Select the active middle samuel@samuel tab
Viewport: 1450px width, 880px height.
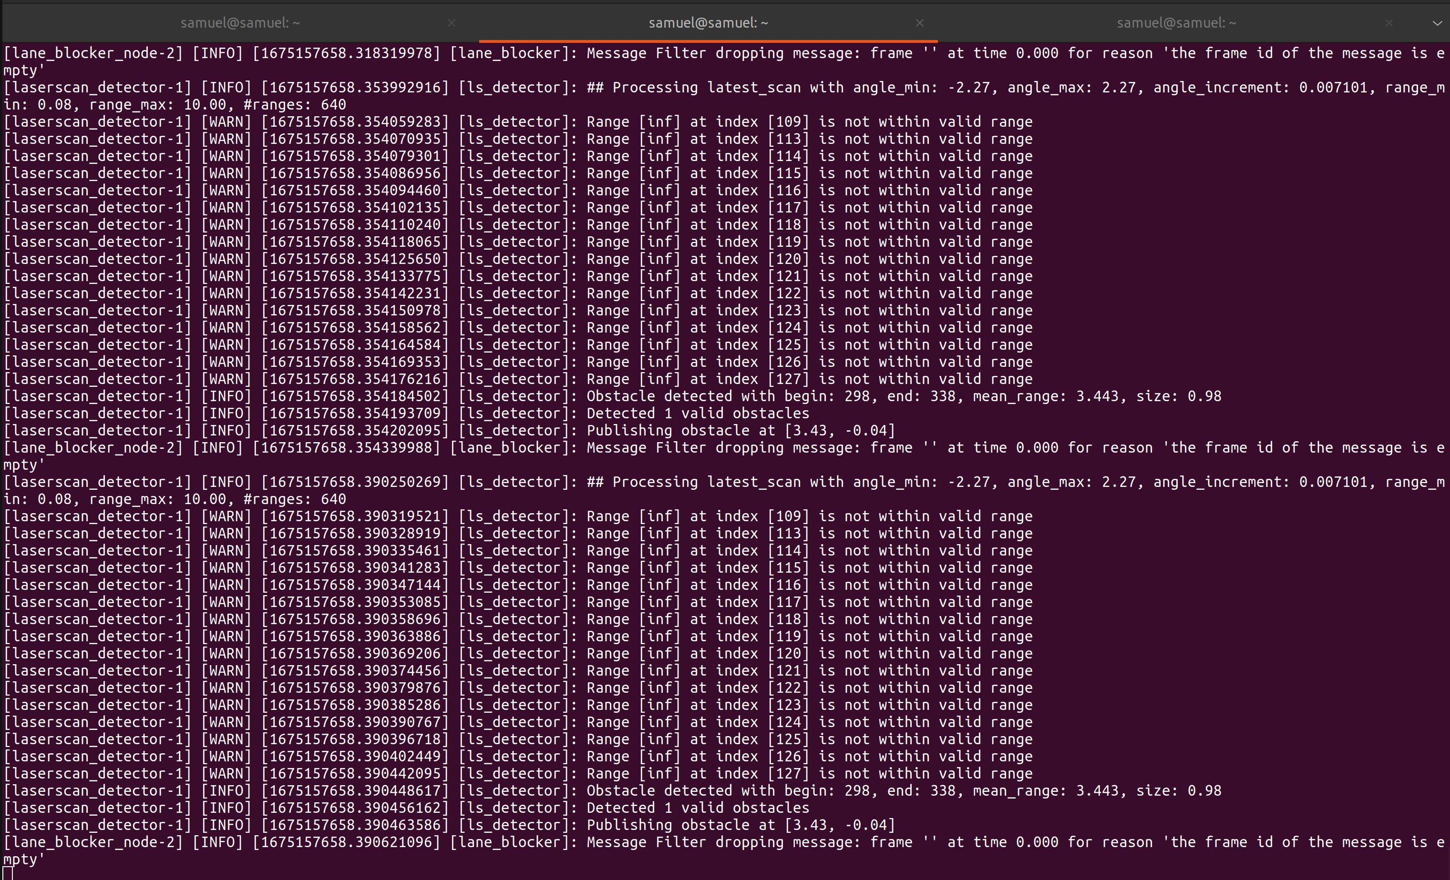708,23
